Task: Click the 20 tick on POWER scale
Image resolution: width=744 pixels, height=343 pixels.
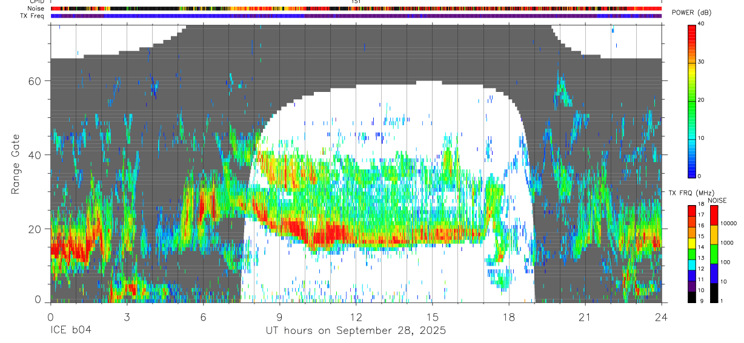Action: (x=701, y=100)
